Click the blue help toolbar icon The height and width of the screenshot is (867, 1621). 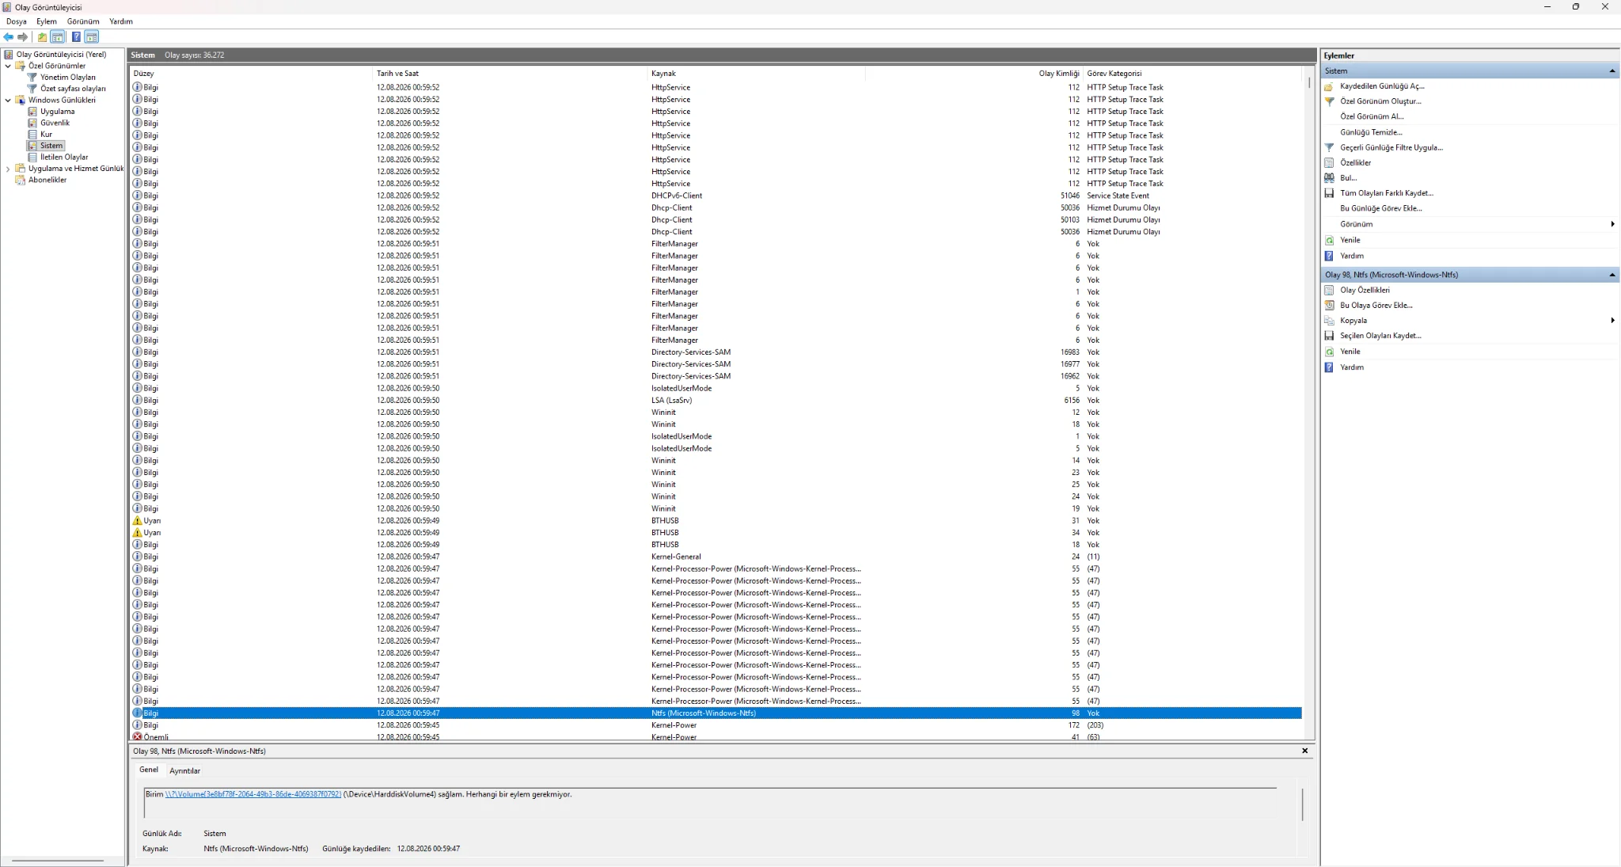click(x=76, y=37)
